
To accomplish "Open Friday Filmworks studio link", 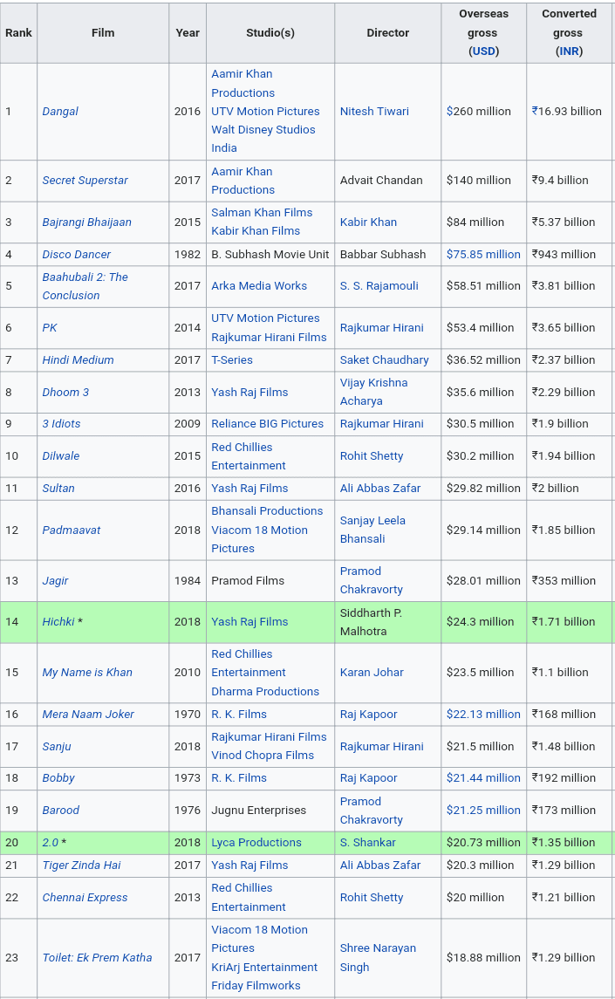I will pos(256,986).
